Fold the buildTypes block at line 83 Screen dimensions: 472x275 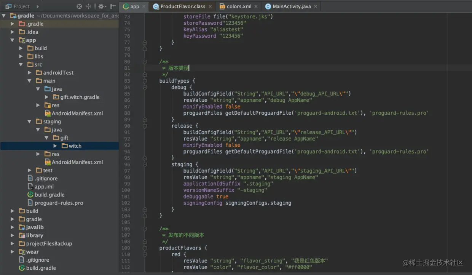(x=145, y=81)
